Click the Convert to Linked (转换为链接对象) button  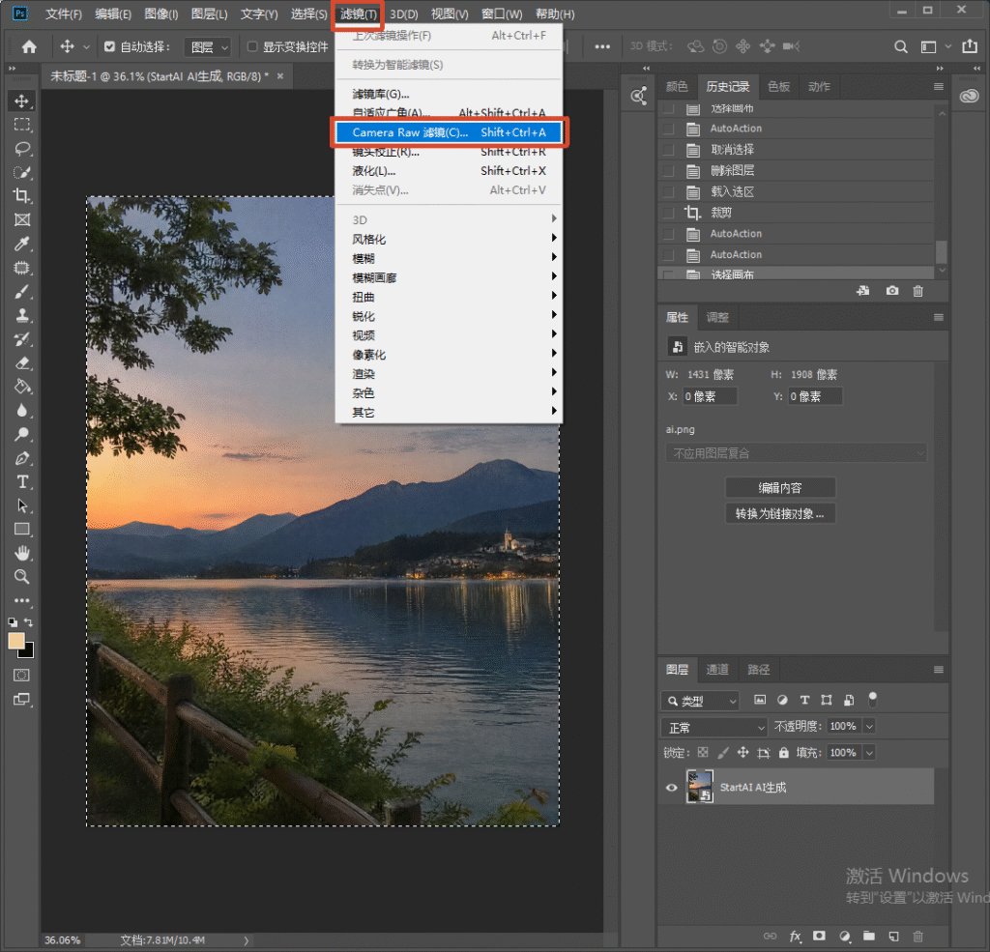coord(780,514)
